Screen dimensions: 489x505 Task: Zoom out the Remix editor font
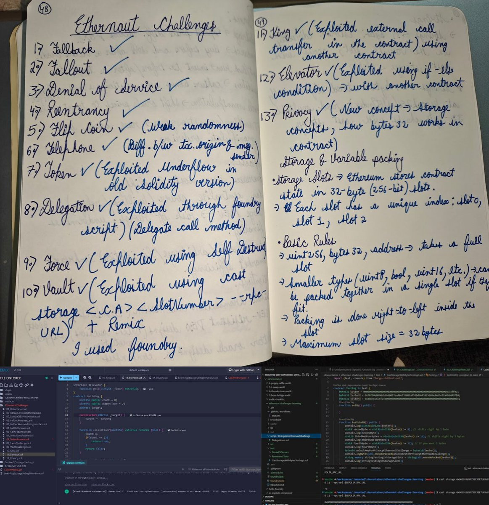[85, 377]
